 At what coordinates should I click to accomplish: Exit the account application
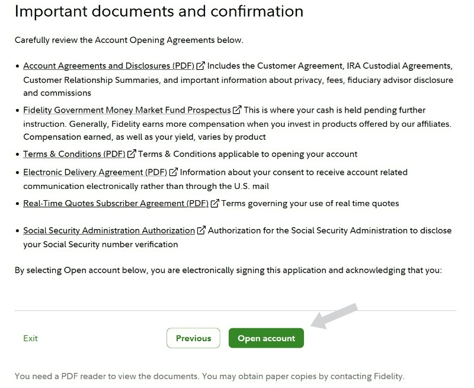point(30,338)
